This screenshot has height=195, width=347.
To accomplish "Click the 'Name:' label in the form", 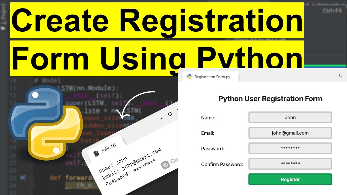I will pyautogui.click(x=208, y=118).
